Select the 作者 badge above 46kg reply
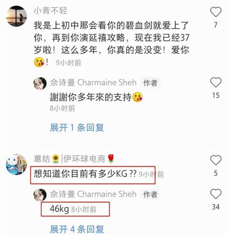Image resolution: width=228 pixels, height=235 pixels. 150,194
